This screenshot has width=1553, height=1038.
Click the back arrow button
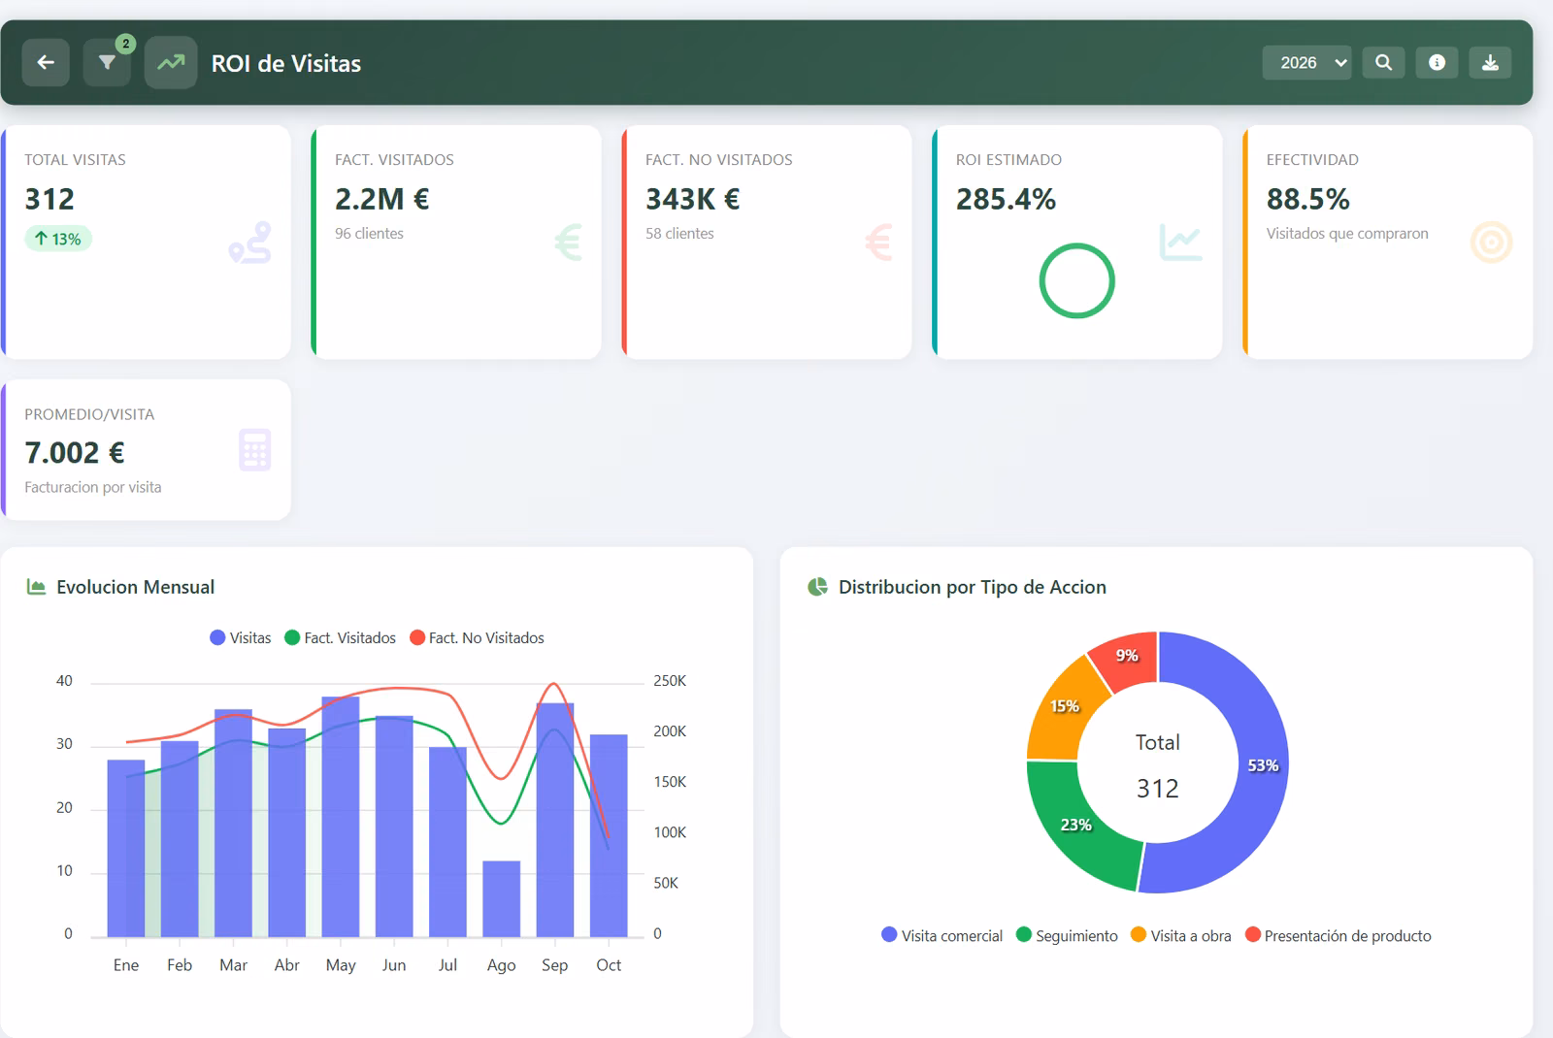point(46,63)
